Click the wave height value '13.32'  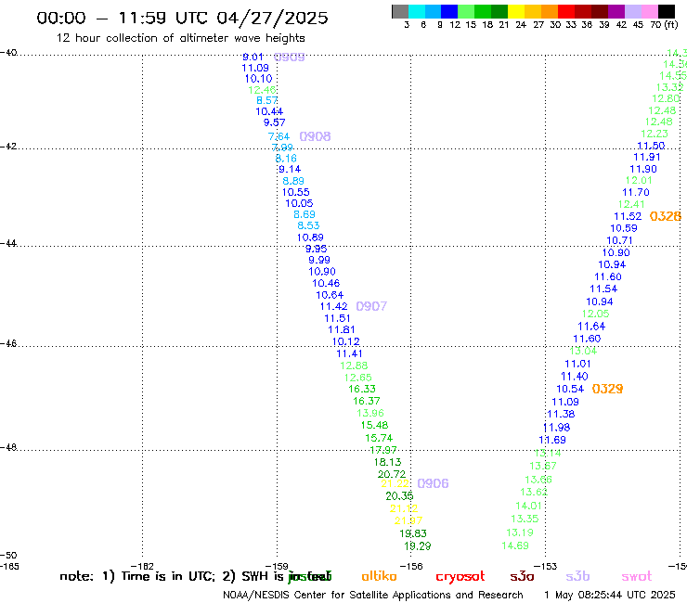click(x=670, y=87)
